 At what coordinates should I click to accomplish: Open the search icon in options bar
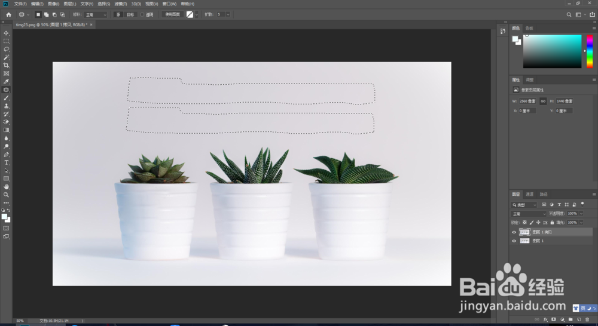(569, 14)
